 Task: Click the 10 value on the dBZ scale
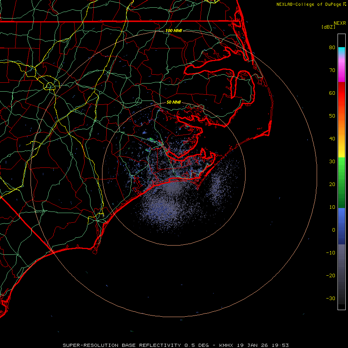point(332,207)
